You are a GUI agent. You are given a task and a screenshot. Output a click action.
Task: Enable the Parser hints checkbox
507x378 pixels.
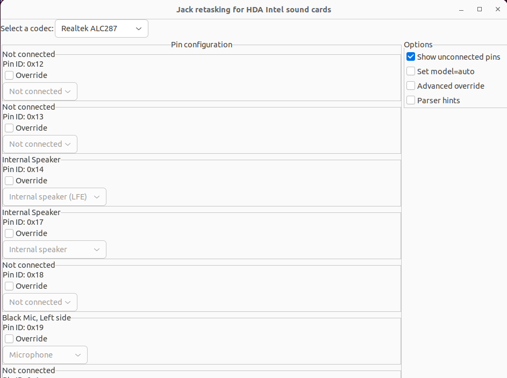[x=411, y=101]
